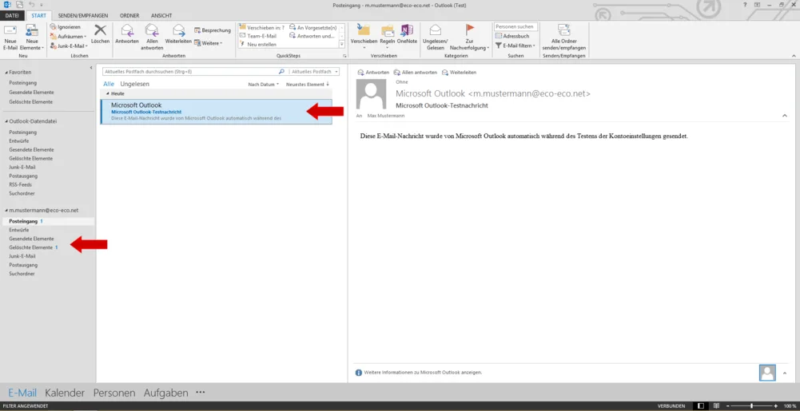This screenshot has height=411, width=800.
Task: Click Antworten in the reading pane header
Action: pos(373,72)
